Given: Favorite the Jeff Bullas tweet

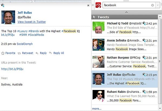Looking at the screenshot, I should point(8,53).
